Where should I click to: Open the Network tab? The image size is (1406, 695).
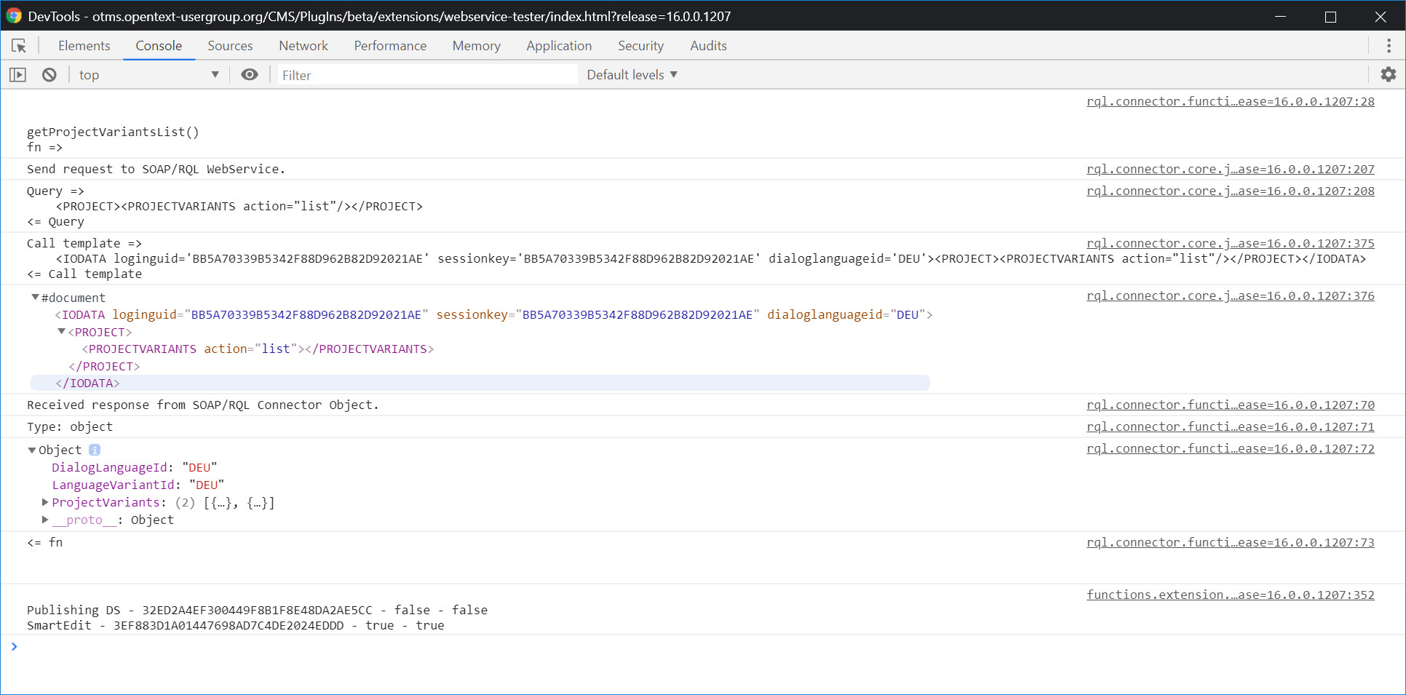[303, 46]
